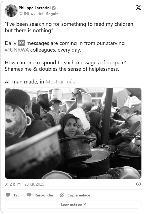Open Philippe Lazzarini's profile avatar
Viewport: 147px width, 214px height.
pos(11,11)
